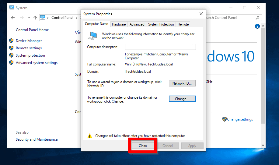Open Advanced system settings link
Viewport: 279px width, 165px height.
point(37,63)
